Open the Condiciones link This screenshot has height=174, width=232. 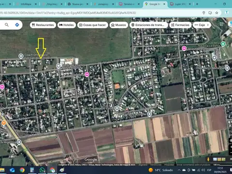pyautogui.click(x=156, y=165)
